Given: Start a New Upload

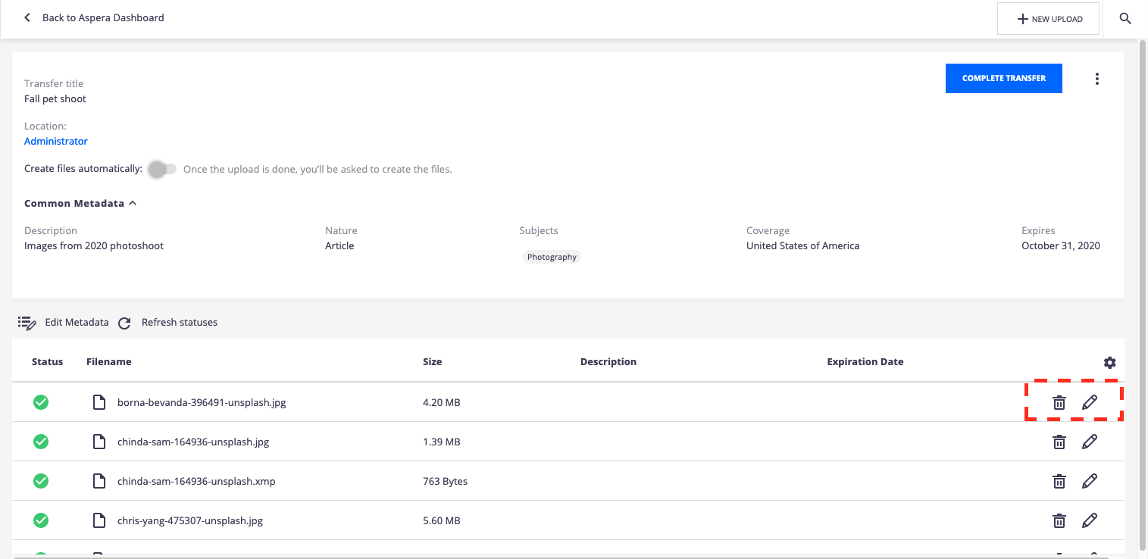Looking at the screenshot, I should pyautogui.click(x=1048, y=19).
